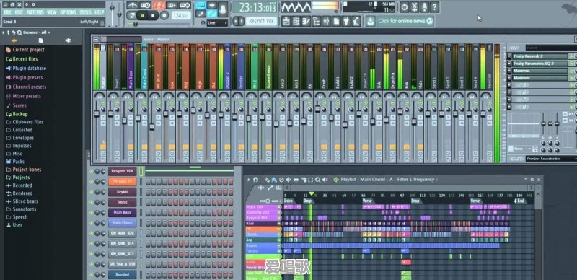Open the Resynth Vox pattern selector
Viewport: 577px width, 280px height.
261,21
